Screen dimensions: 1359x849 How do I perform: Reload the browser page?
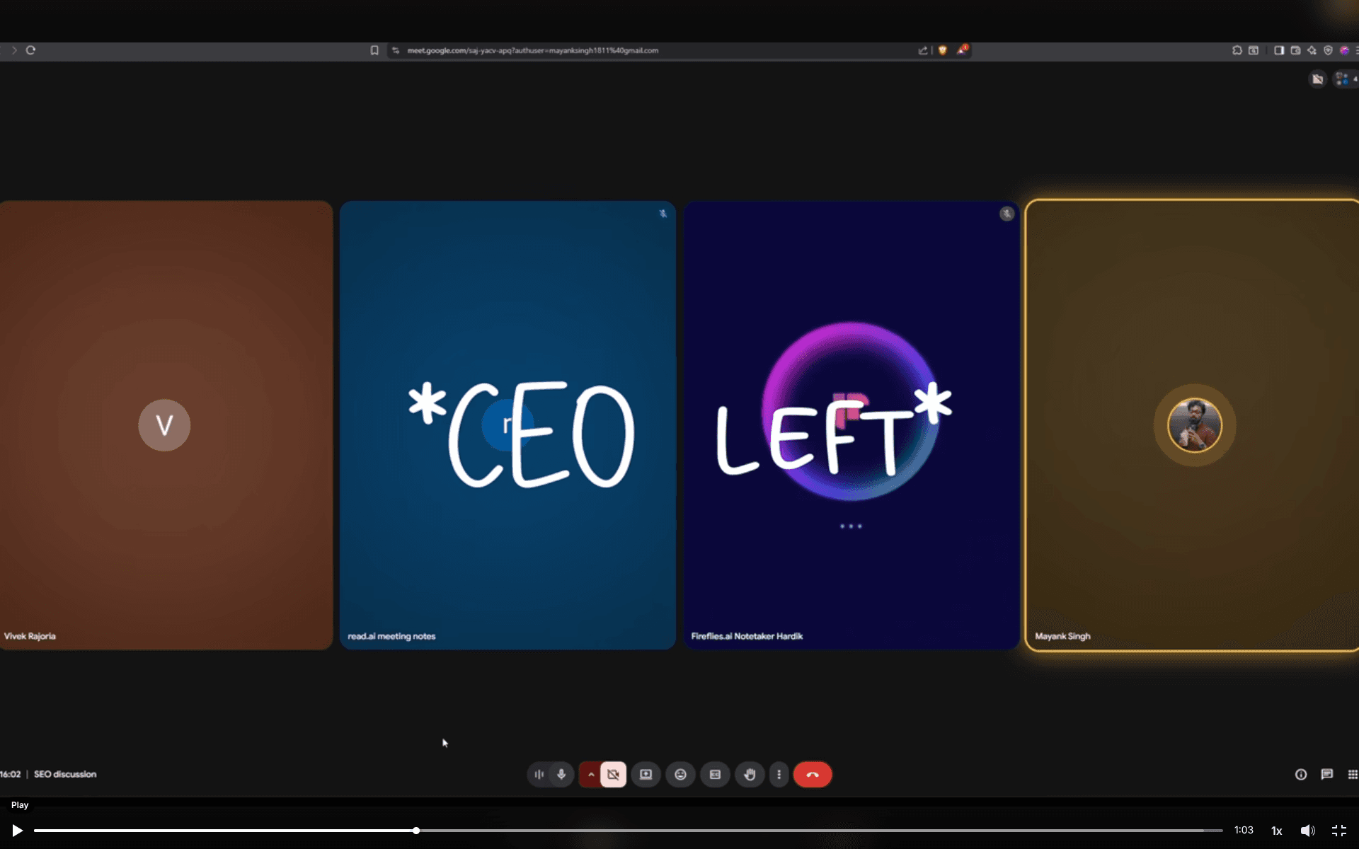30,50
